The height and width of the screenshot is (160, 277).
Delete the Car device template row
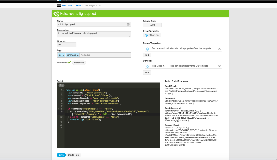coord(219,49)
